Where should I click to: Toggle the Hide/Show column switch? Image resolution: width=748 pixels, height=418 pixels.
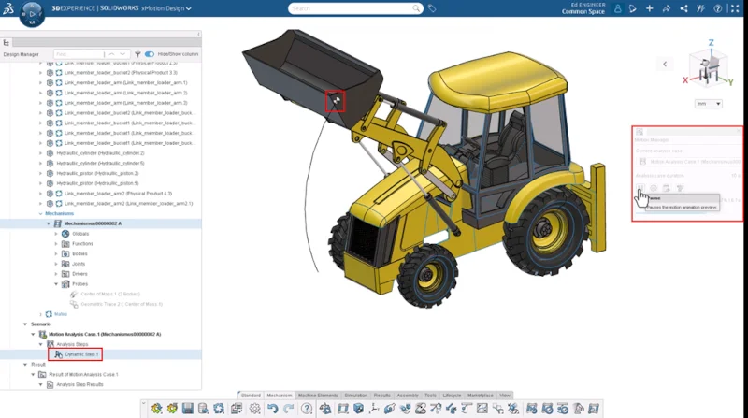pos(150,54)
